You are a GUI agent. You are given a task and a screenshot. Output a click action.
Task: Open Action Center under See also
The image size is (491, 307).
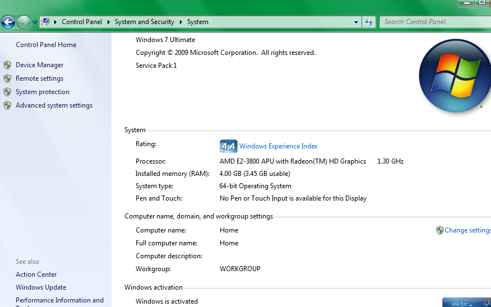[x=36, y=275]
